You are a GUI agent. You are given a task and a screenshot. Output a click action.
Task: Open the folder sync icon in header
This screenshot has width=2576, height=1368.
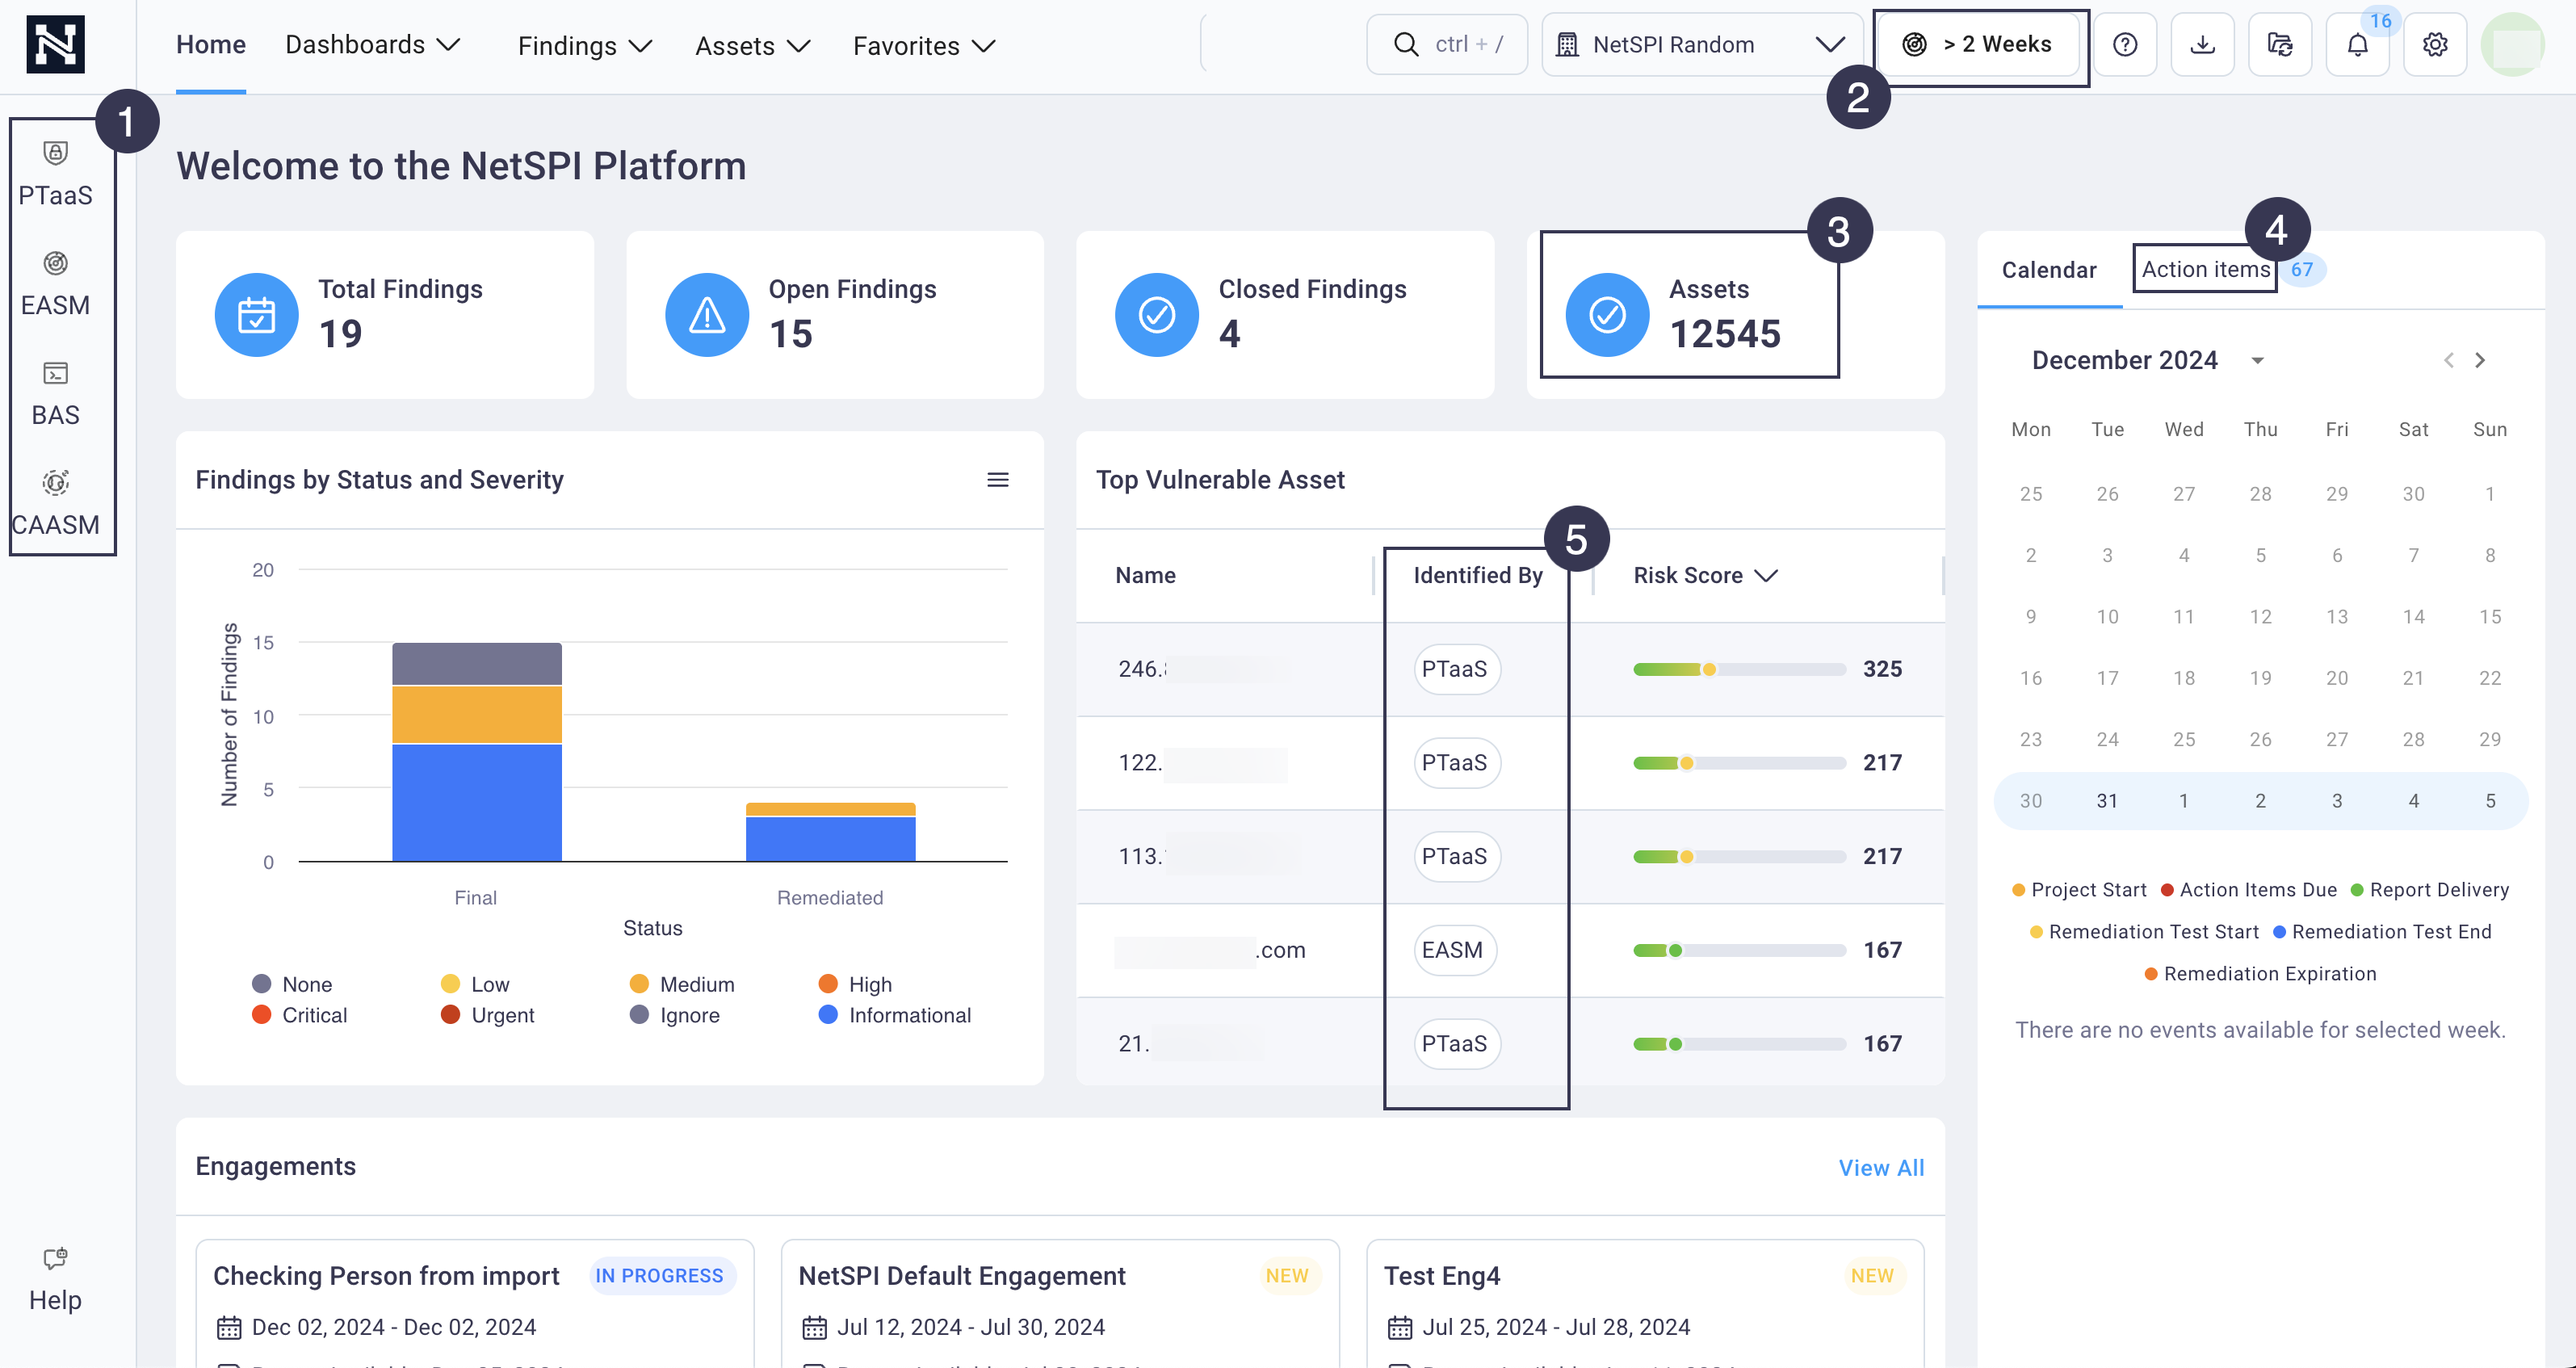tap(2280, 44)
